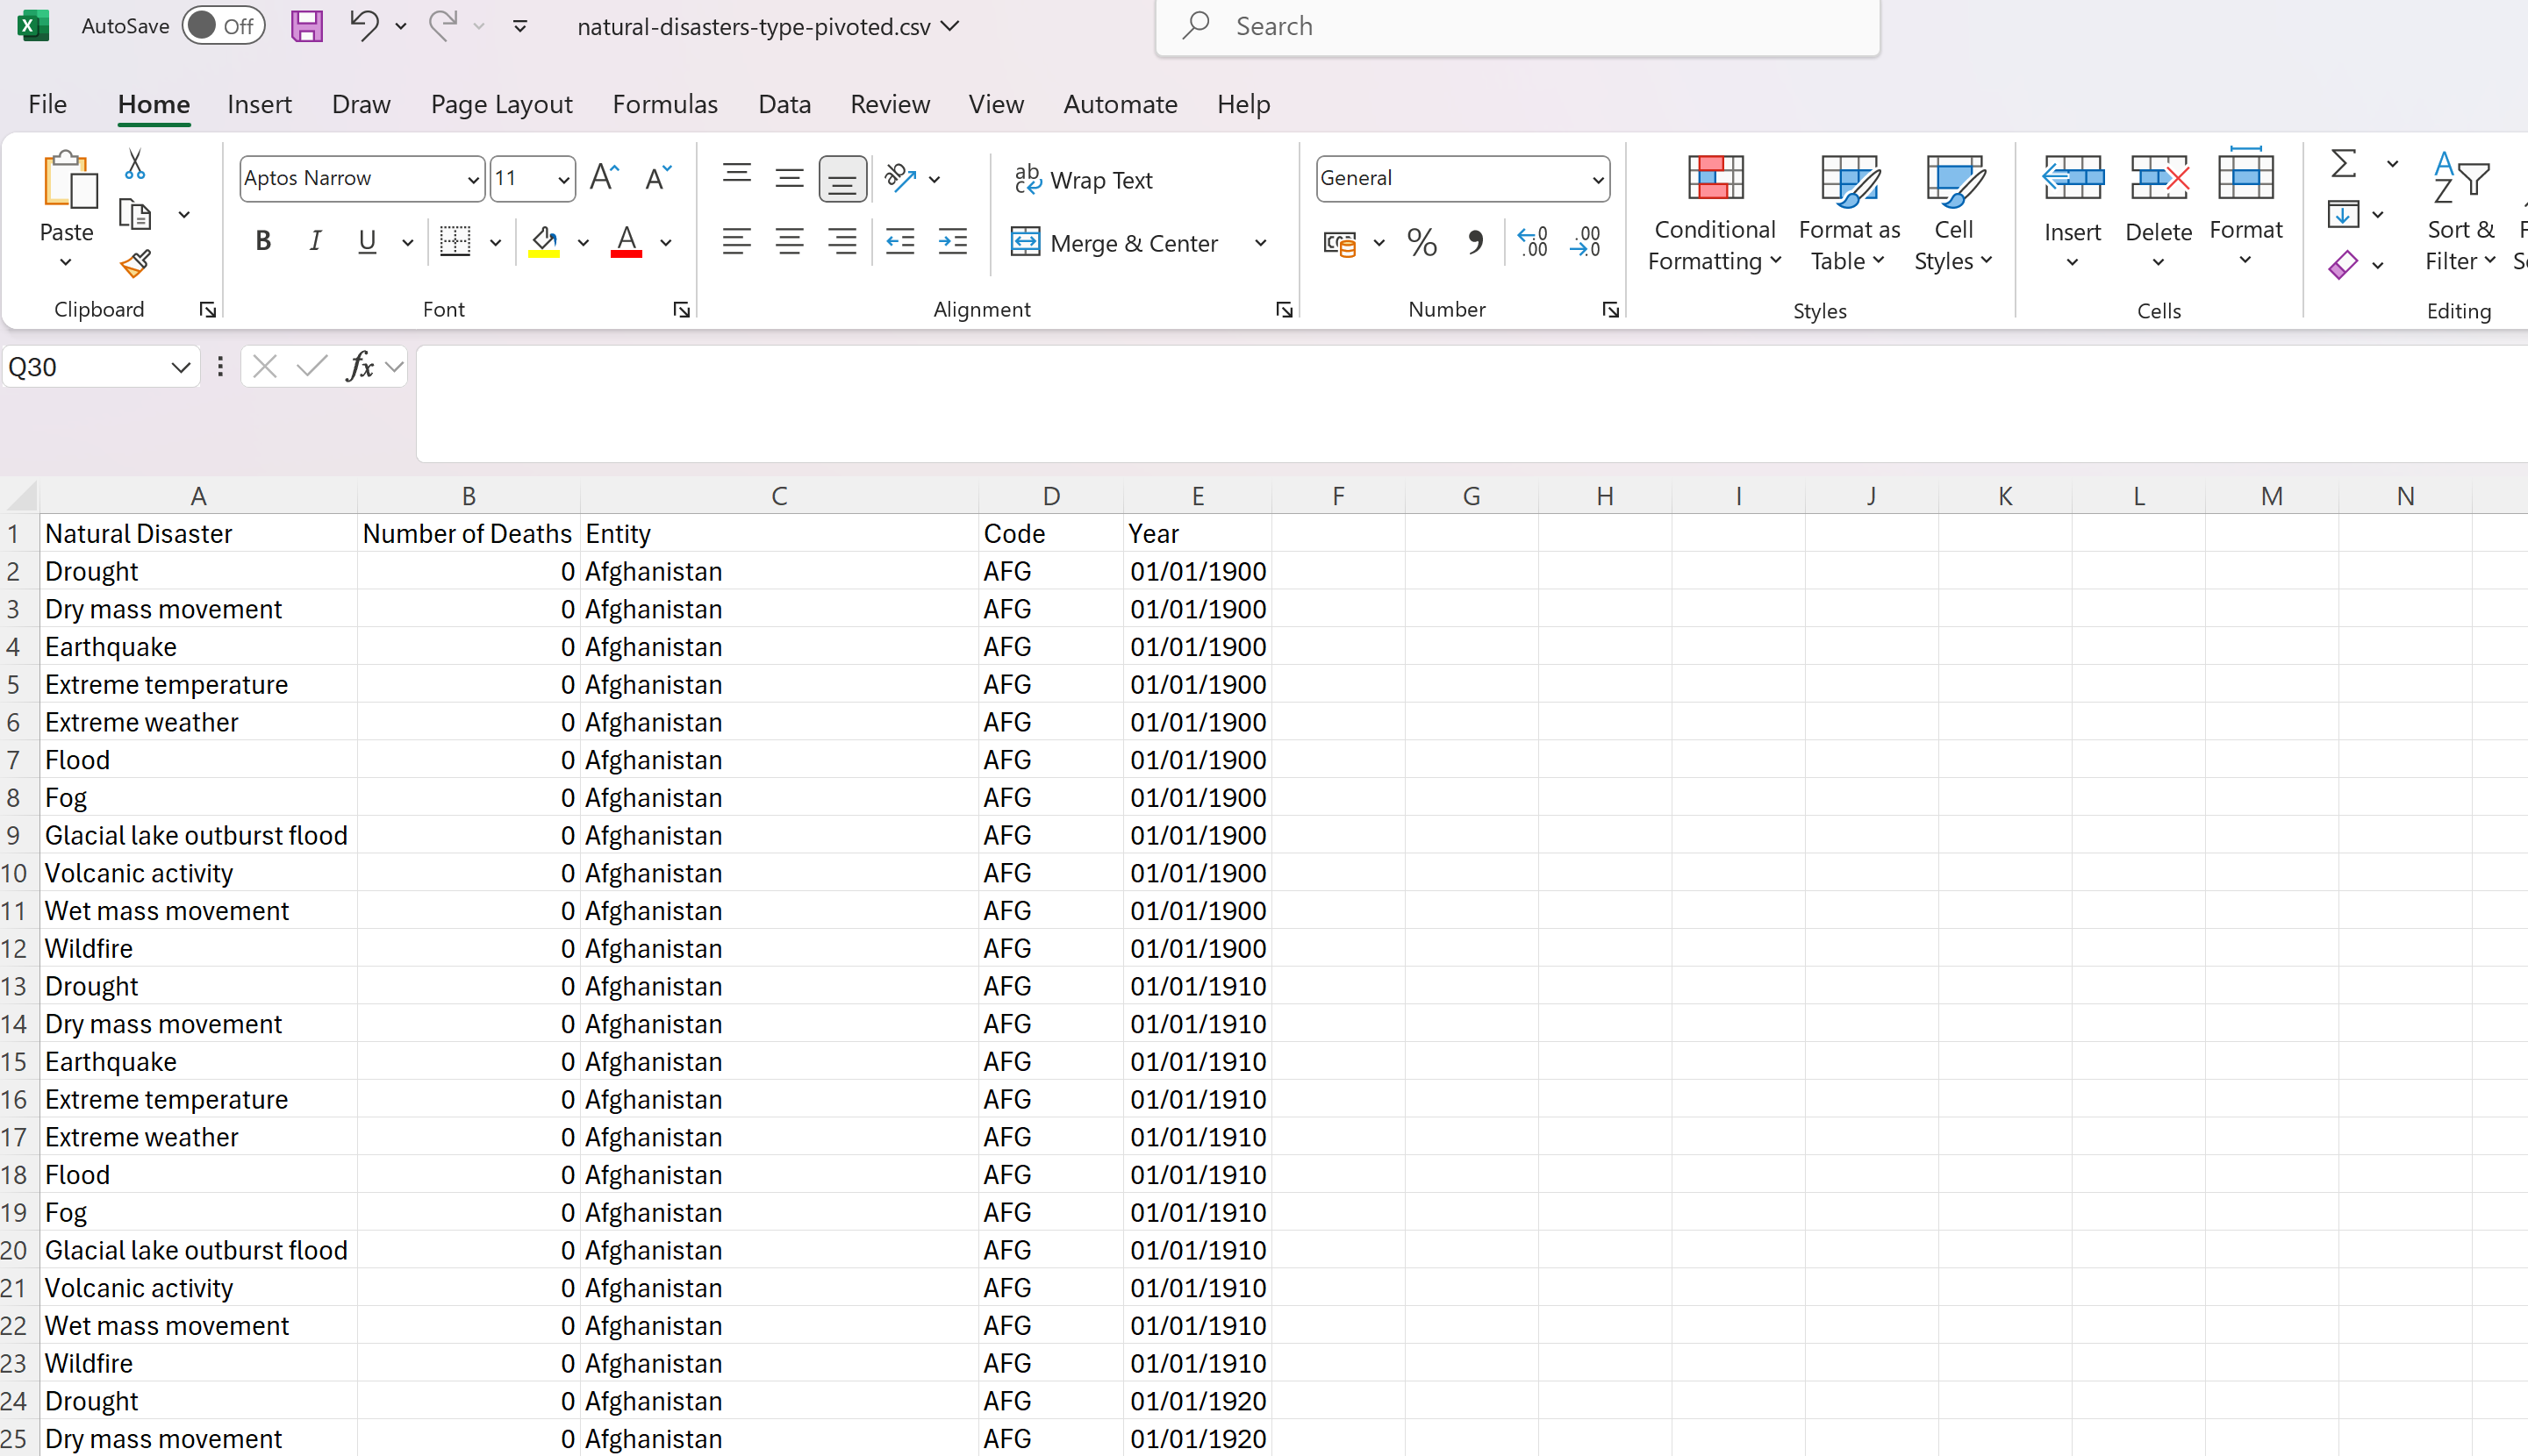Click the Undo button
2528x1456 pixels.
pyautogui.click(x=363, y=25)
